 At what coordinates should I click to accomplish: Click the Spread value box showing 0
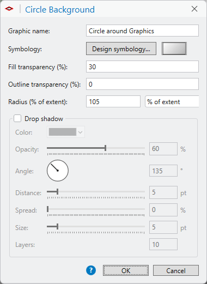(163, 210)
